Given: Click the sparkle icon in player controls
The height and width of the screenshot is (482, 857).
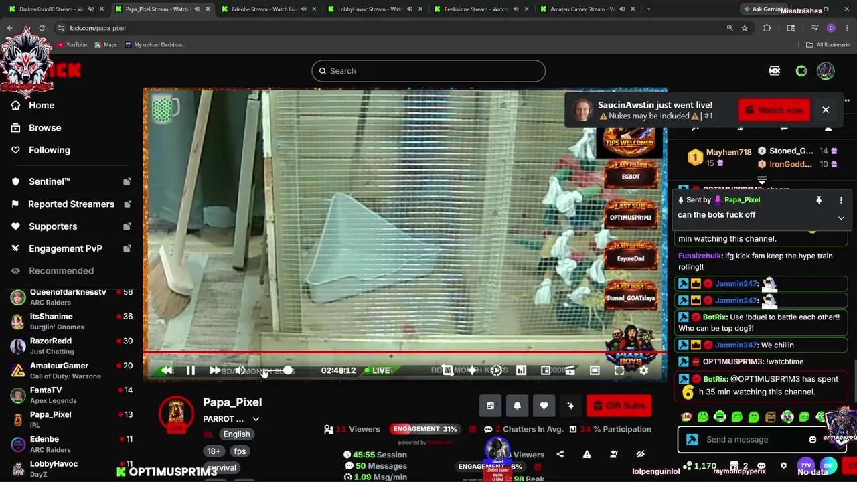Looking at the screenshot, I should pos(472,370).
